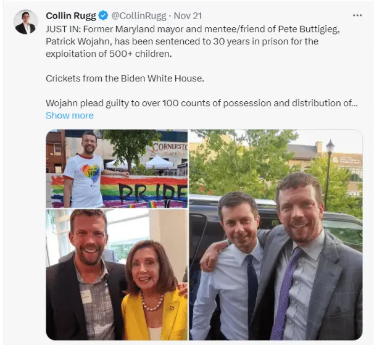Open the @CollinRugg handle link
374x345 pixels.
[139, 16]
